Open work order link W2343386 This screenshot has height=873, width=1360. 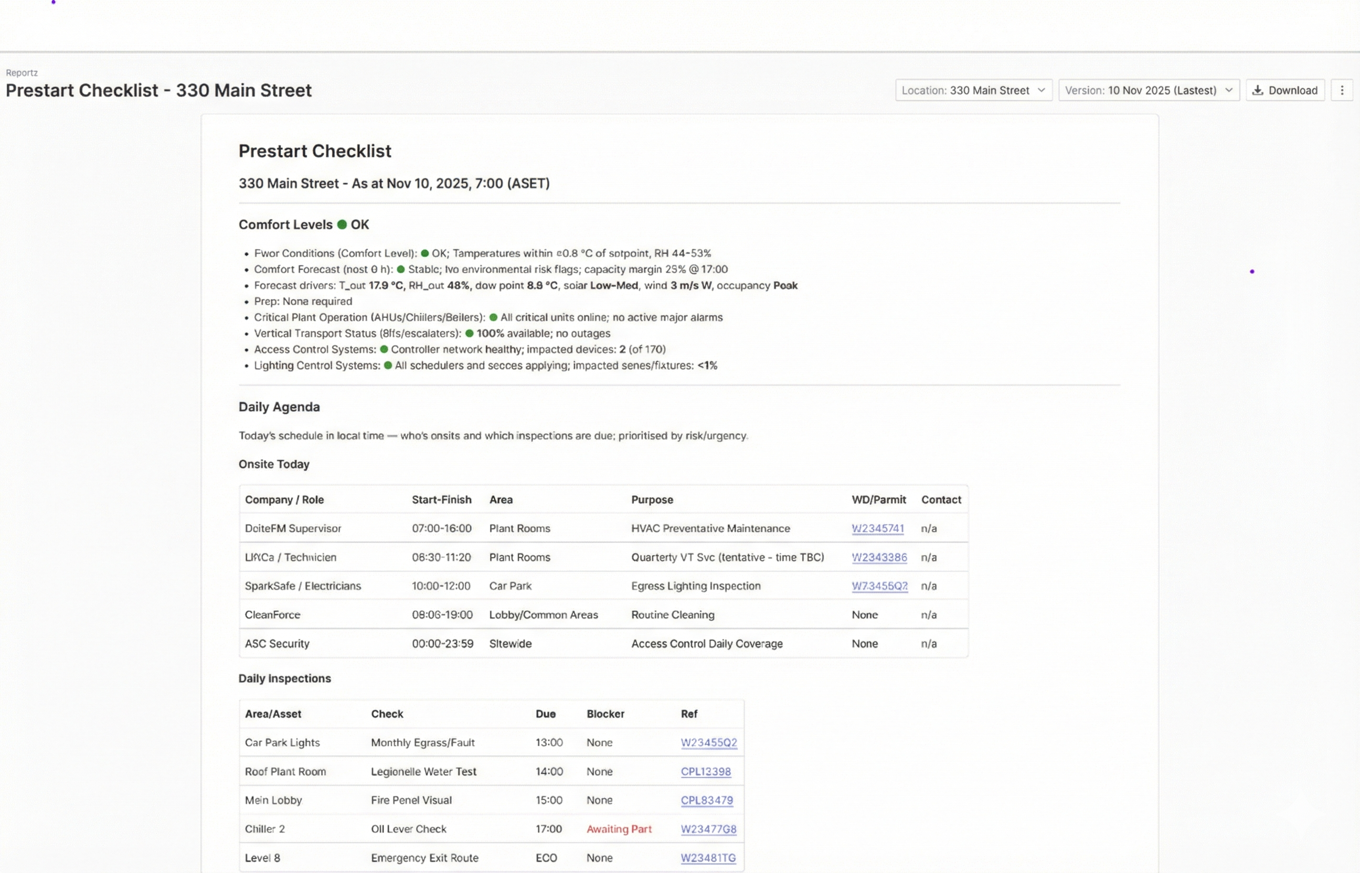coord(879,557)
